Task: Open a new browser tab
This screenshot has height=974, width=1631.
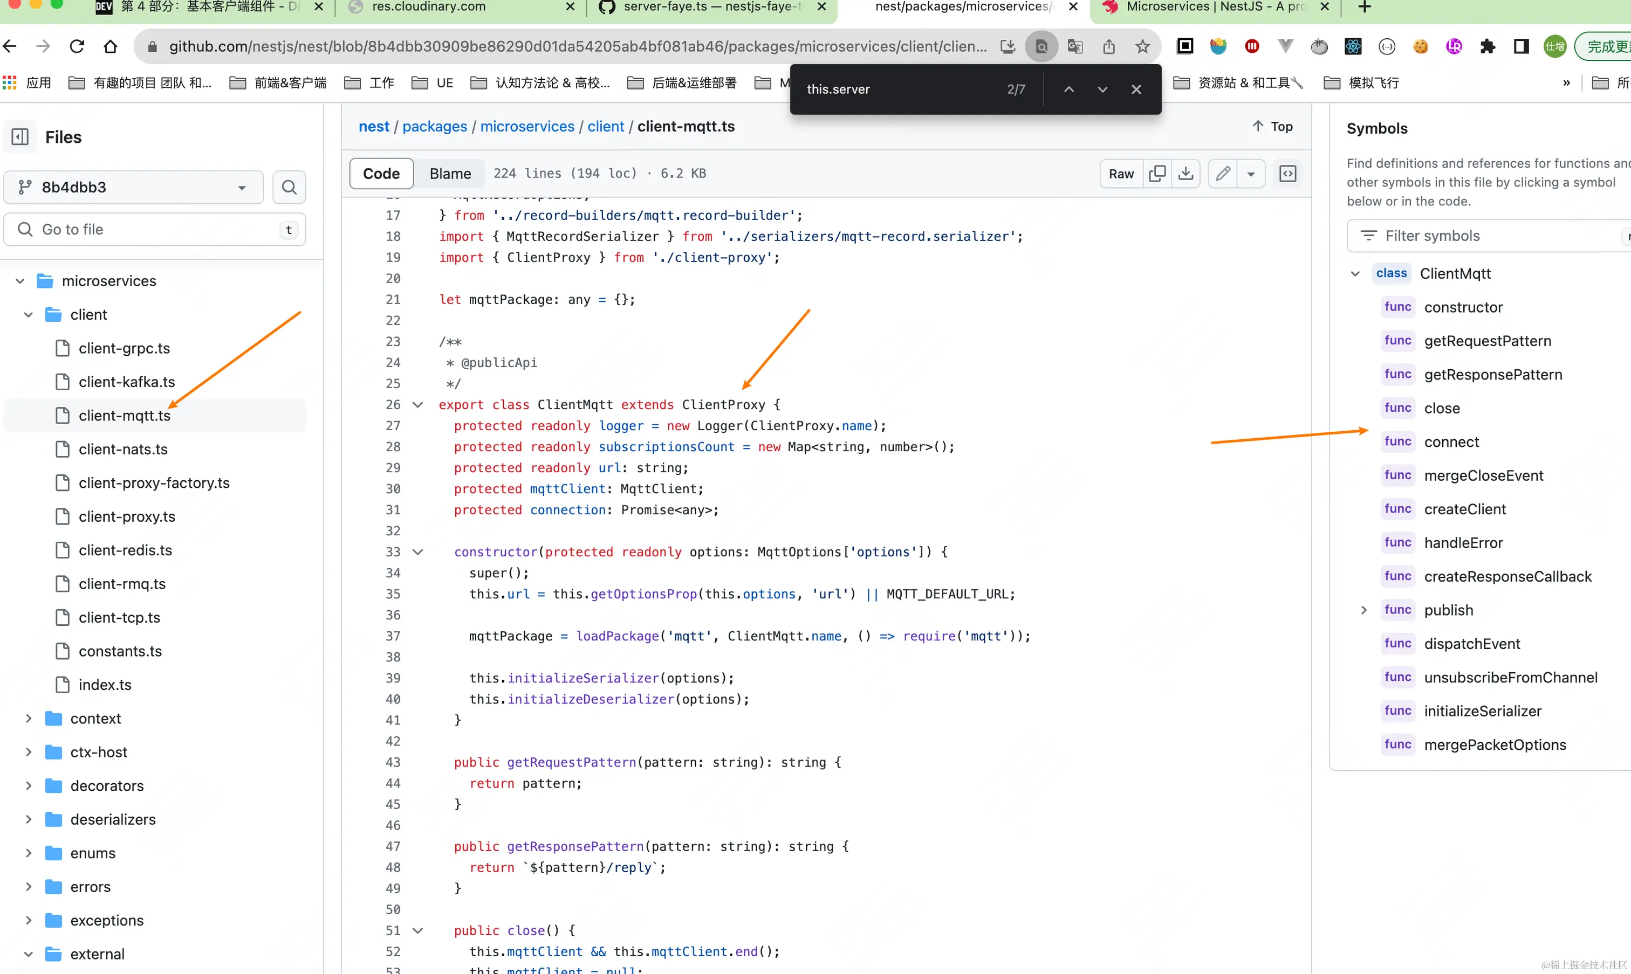Action: click(1365, 7)
